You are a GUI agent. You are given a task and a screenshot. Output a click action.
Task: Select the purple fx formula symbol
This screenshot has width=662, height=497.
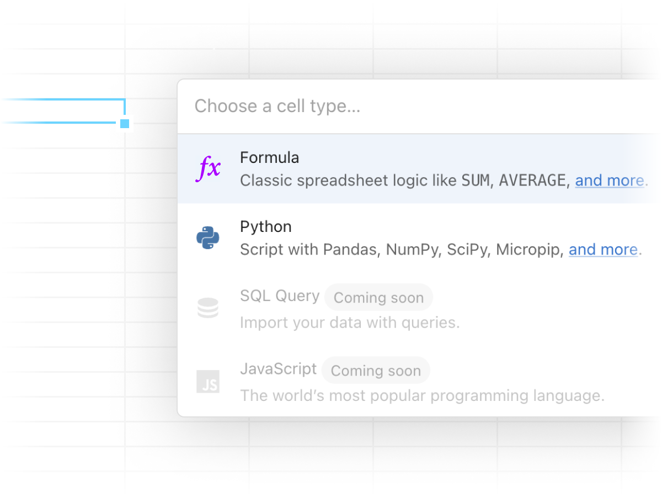click(x=209, y=168)
